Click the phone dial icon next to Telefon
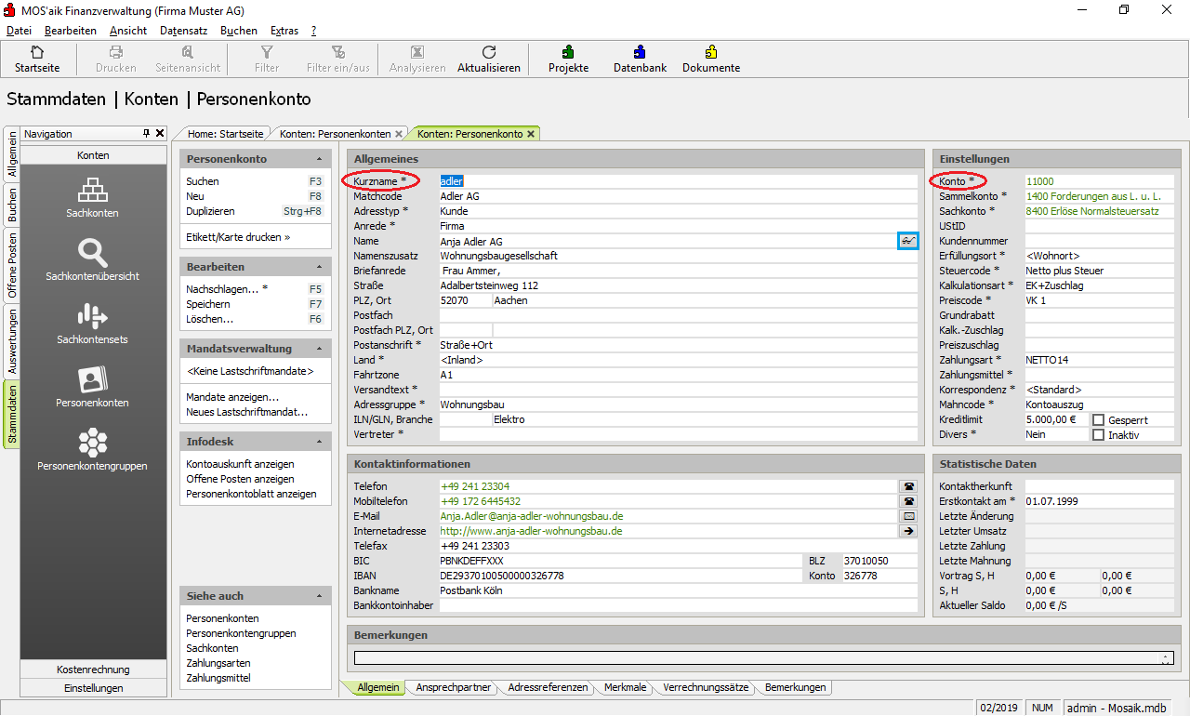The width and height of the screenshot is (1190, 716). pyautogui.click(x=907, y=486)
